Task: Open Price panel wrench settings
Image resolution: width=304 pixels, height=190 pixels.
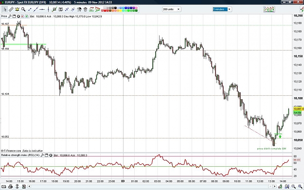Action: [10, 16]
